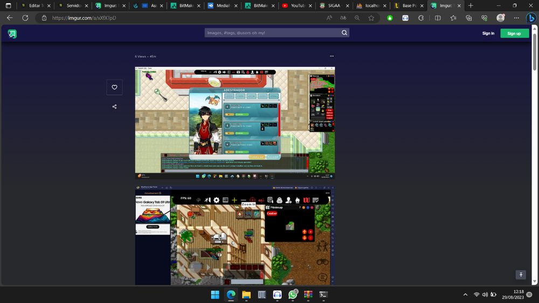Viewport: 539px width, 303px height.
Task: Click the green Sign up button
Action: (514, 33)
